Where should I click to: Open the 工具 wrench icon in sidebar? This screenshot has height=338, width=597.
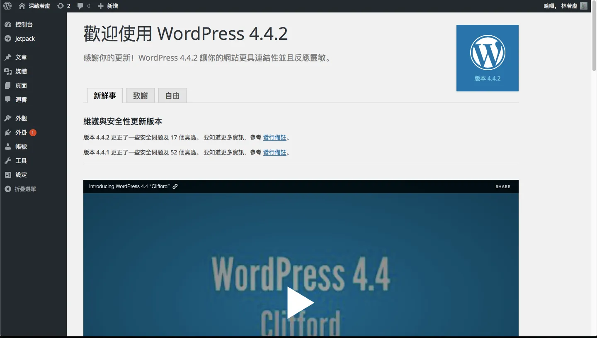[7, 161]
